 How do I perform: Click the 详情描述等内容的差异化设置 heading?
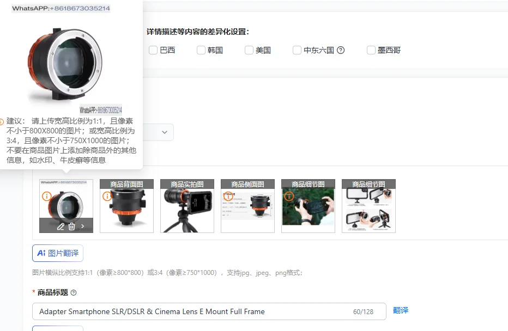[198, 32]
